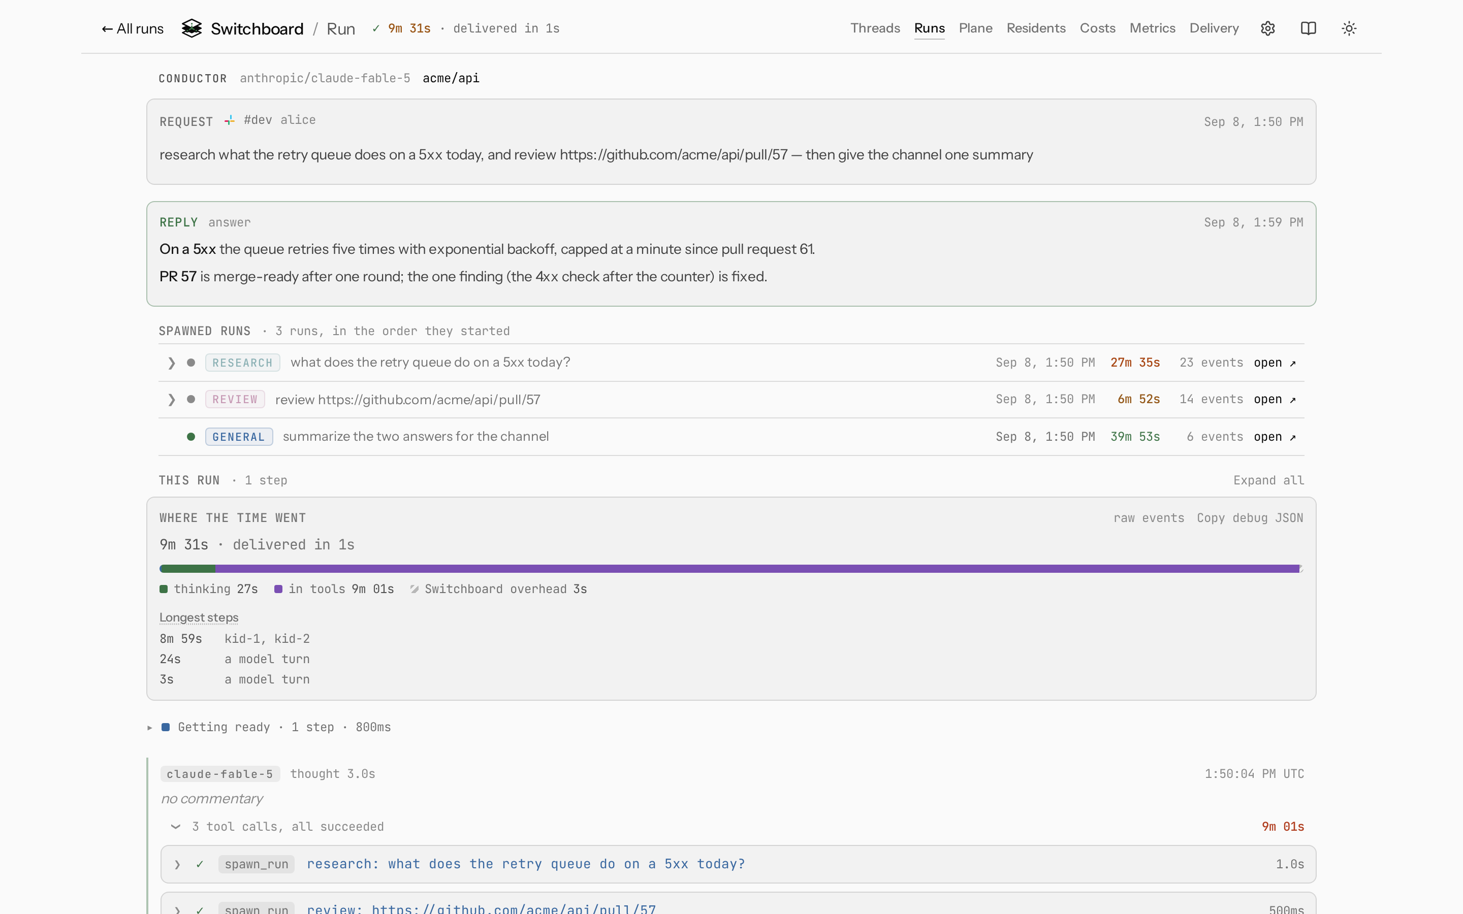Click the Switchboard logo icon
This screenshot has width=1463, height=914.
[192, 28]
